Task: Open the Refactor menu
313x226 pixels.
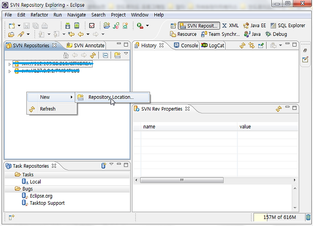Action: point(39,15)
